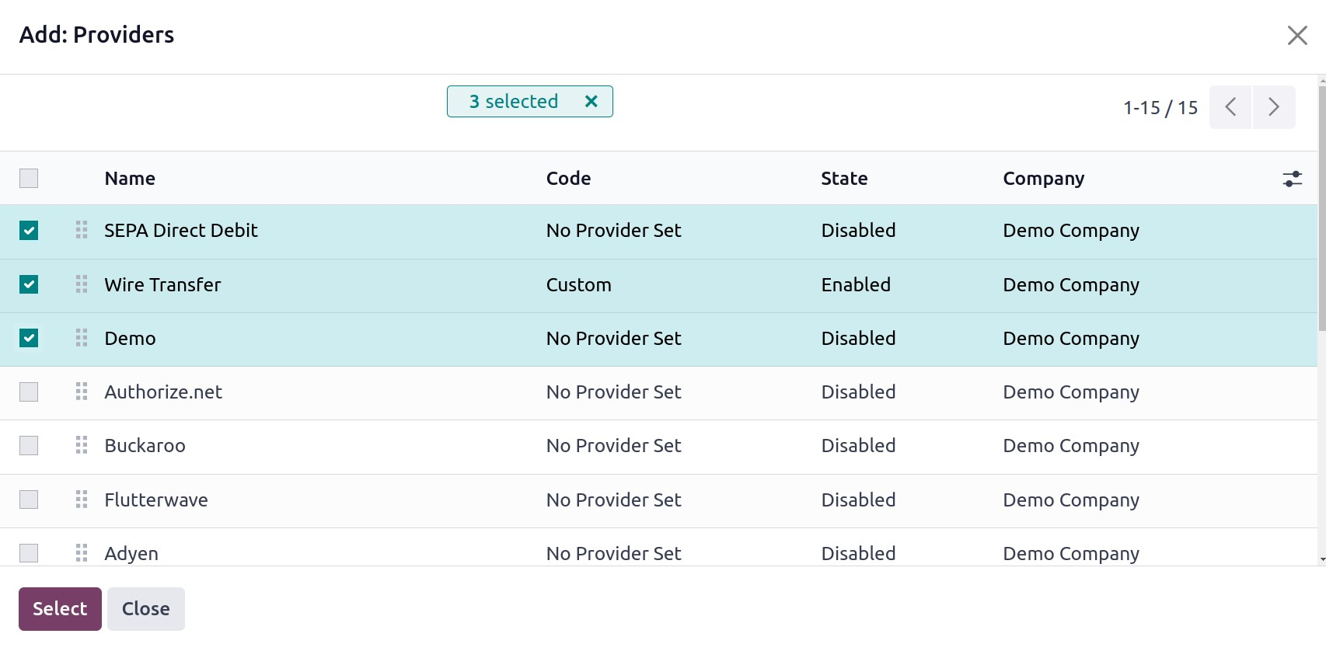Screen dimensions: 1326x651
Task: Click drag handle next to Buckaroo
Action: click(82, 445)
